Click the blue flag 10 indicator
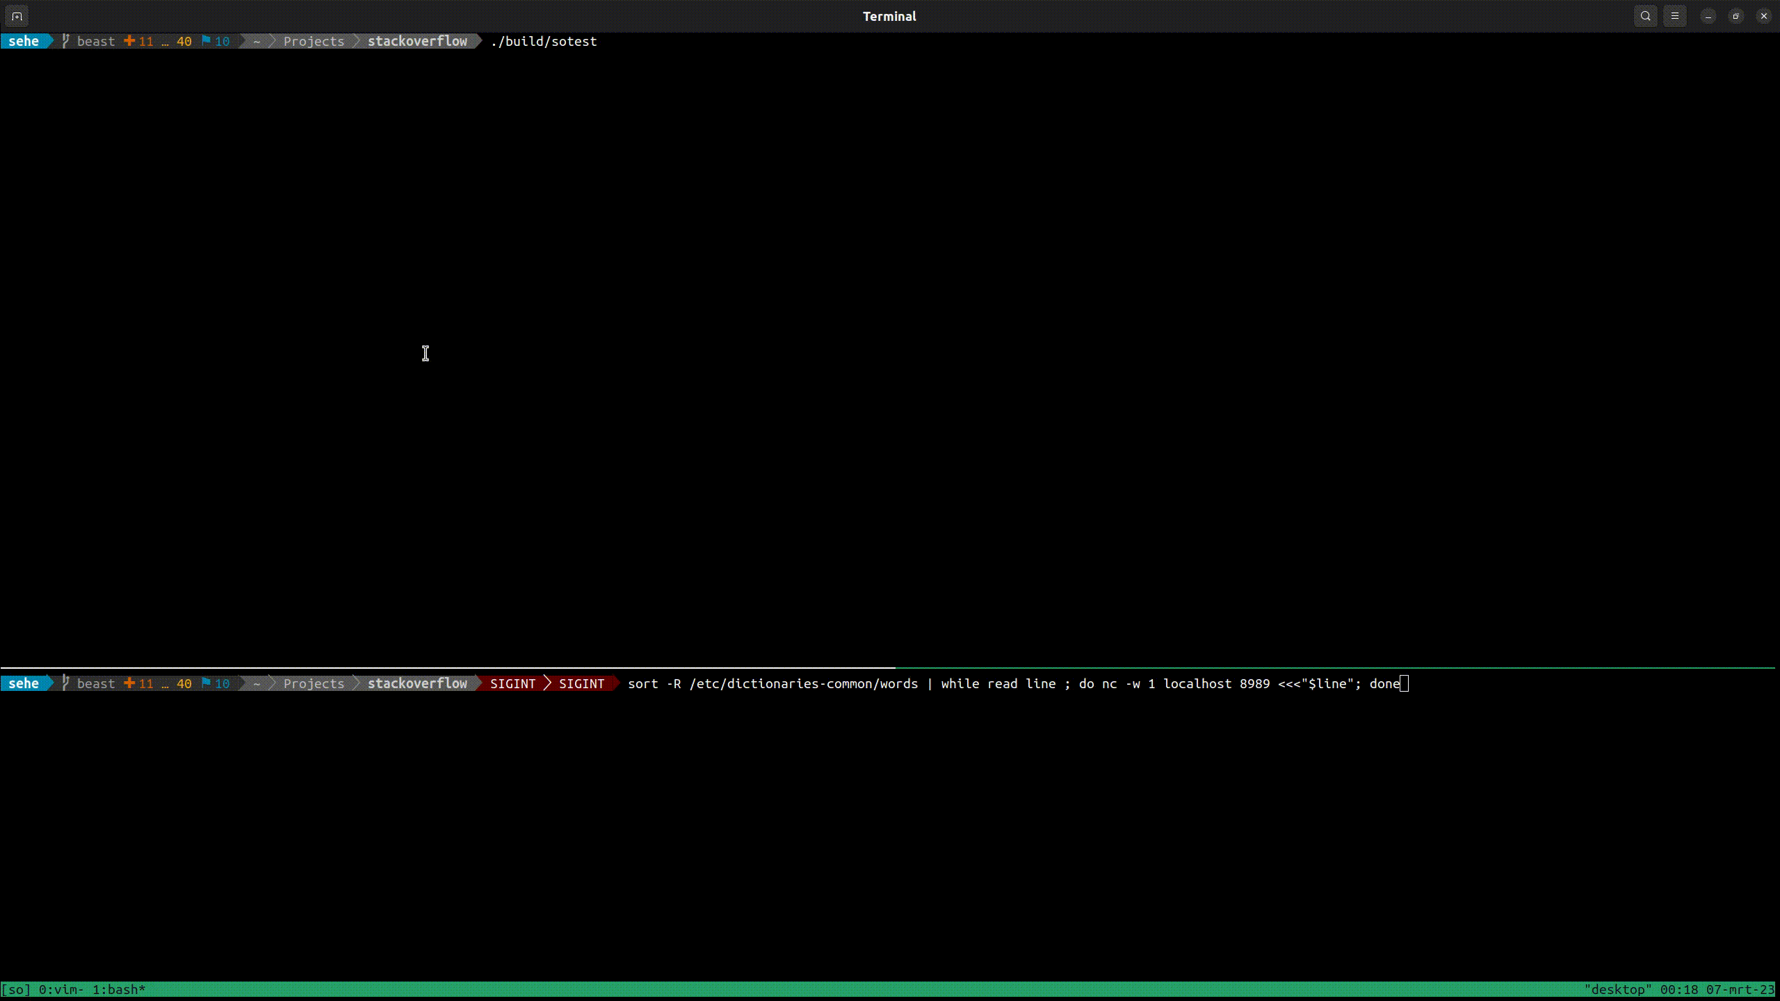This screenshot has height=1001, width=1780. (216, 41)
